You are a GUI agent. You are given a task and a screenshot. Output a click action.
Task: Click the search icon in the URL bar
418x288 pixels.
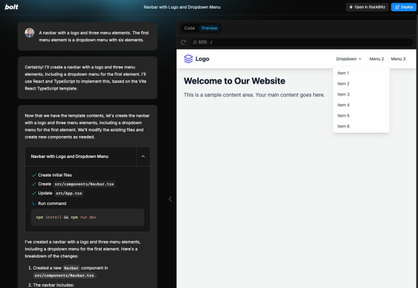195,42
